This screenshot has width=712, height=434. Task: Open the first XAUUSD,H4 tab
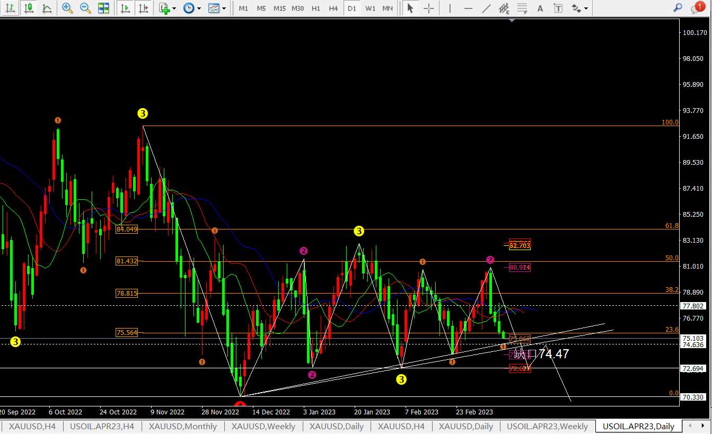click(x=32, y=426)
